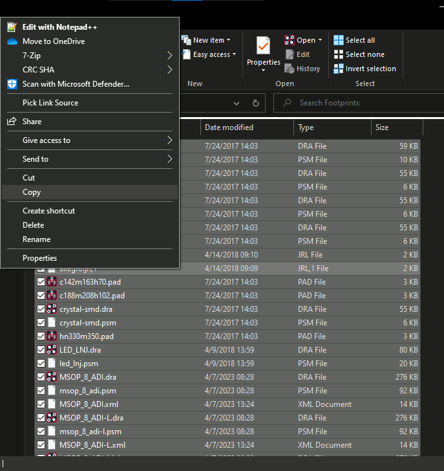Expand the 7-Zip submenu

[169, 56]
